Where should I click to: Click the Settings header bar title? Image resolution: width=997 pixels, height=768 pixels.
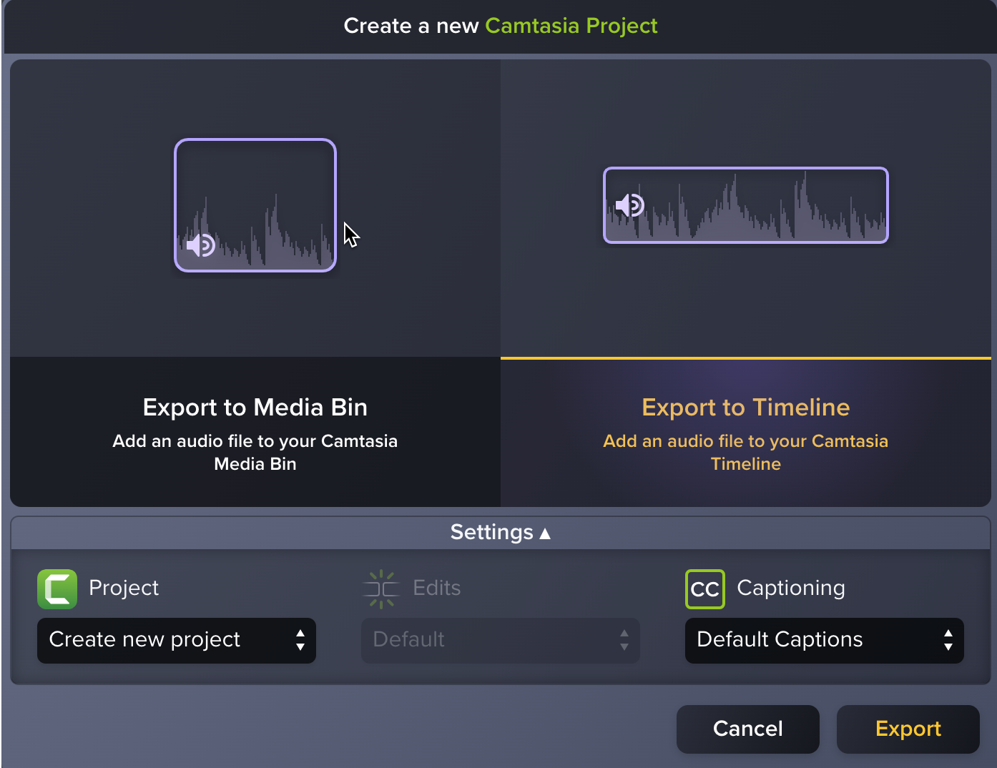pyautogui.click(x=491, y=532)
